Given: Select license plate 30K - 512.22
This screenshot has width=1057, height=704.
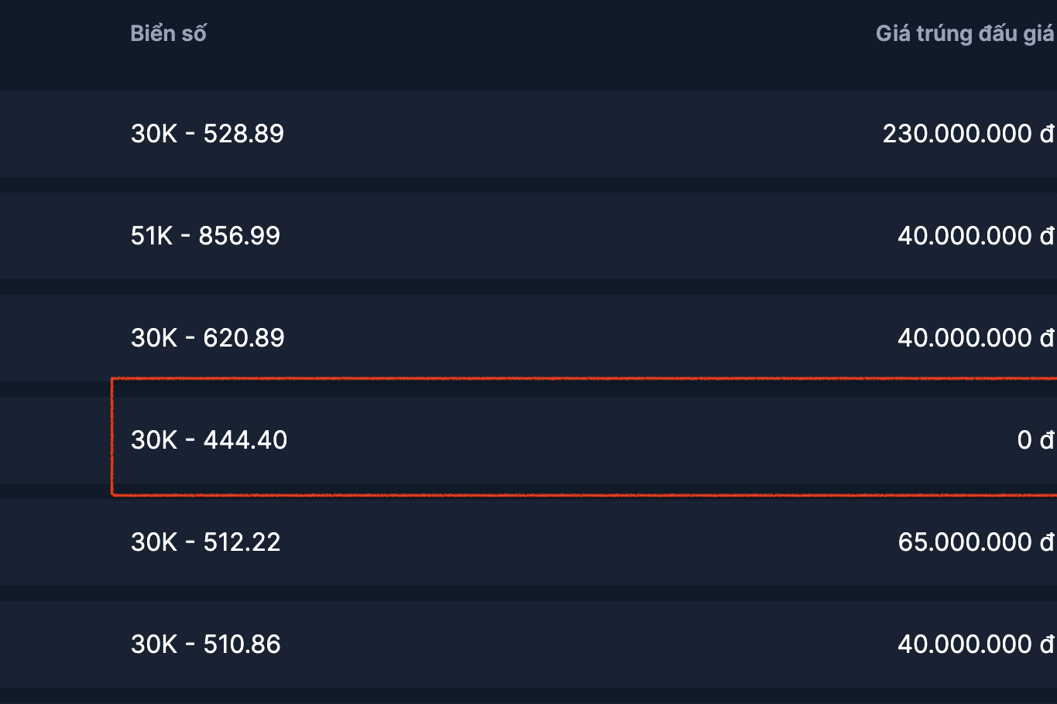Looking at the screenshot, I should pyautogui.click(x=205, y=542).
